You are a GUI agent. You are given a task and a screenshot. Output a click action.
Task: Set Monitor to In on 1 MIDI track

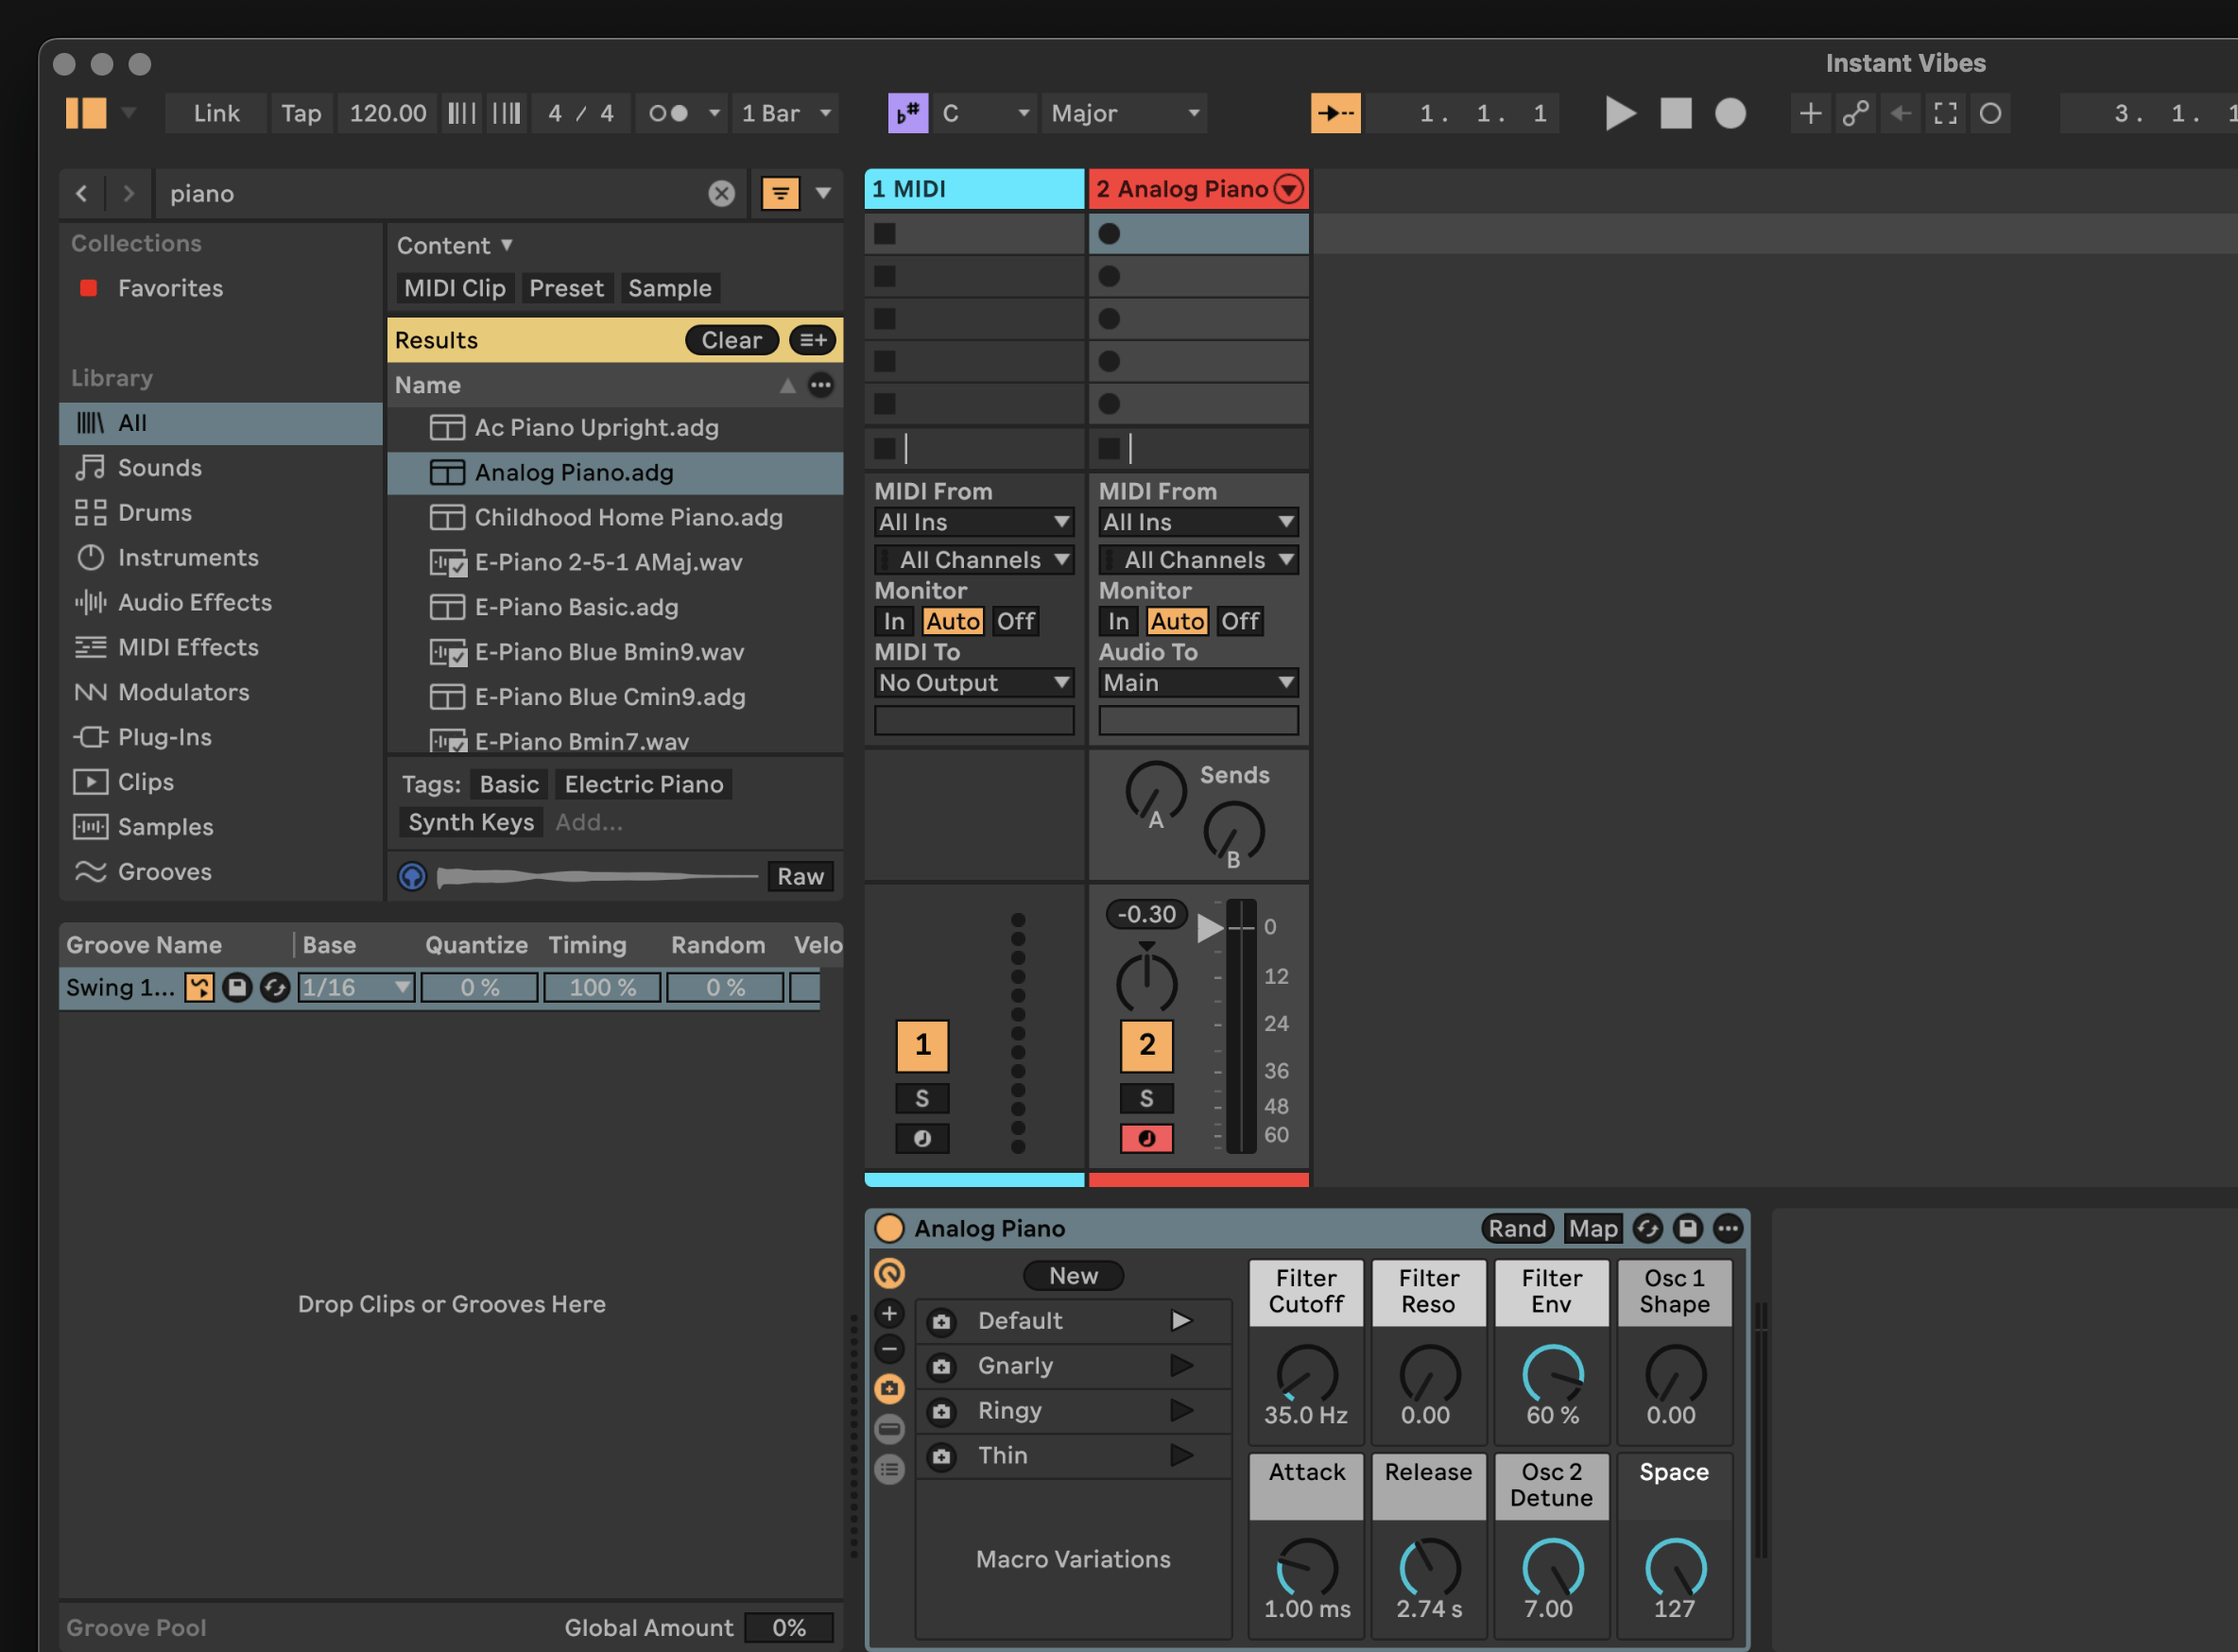pyautogui.click(x=894, y=621)
